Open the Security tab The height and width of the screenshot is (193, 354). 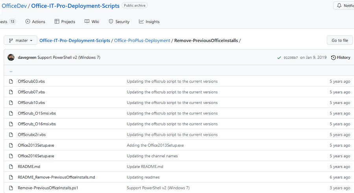(119, 22)
